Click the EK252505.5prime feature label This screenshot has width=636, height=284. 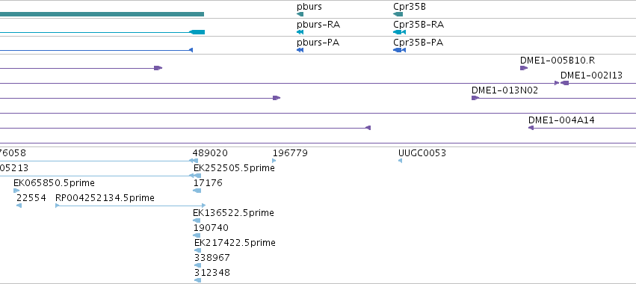pyautogui.click(x=234, y=168)
